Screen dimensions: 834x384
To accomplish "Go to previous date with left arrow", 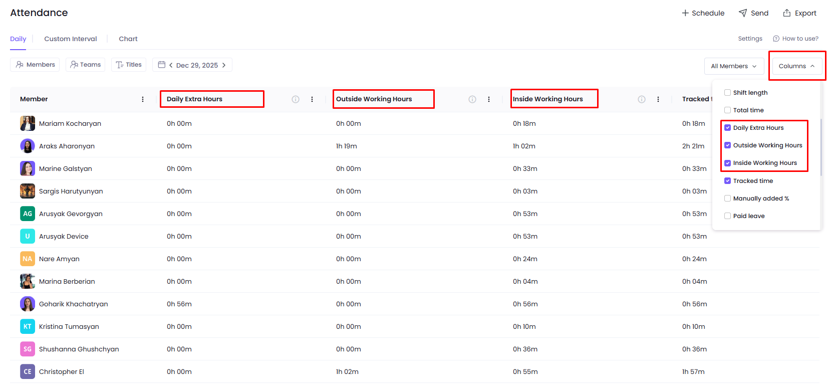I will (171, 65).
